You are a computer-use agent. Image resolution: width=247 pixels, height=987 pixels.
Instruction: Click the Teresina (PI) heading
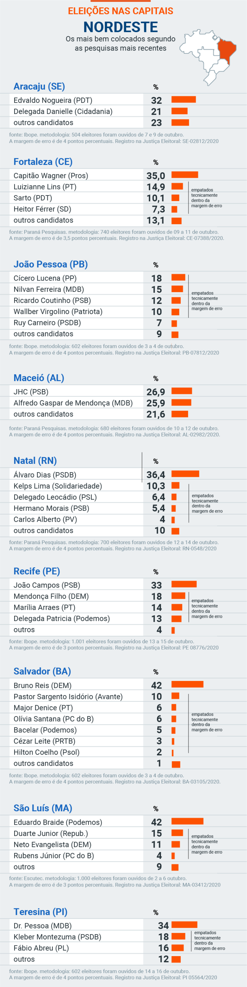[x=41, y=912]
